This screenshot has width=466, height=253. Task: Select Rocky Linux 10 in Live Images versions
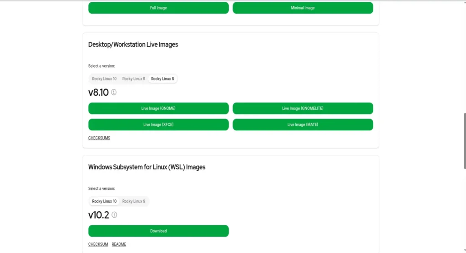pos(104,79)
